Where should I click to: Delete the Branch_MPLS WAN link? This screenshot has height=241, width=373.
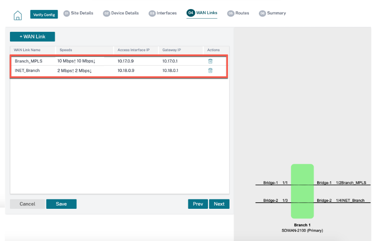coord(210,61)
